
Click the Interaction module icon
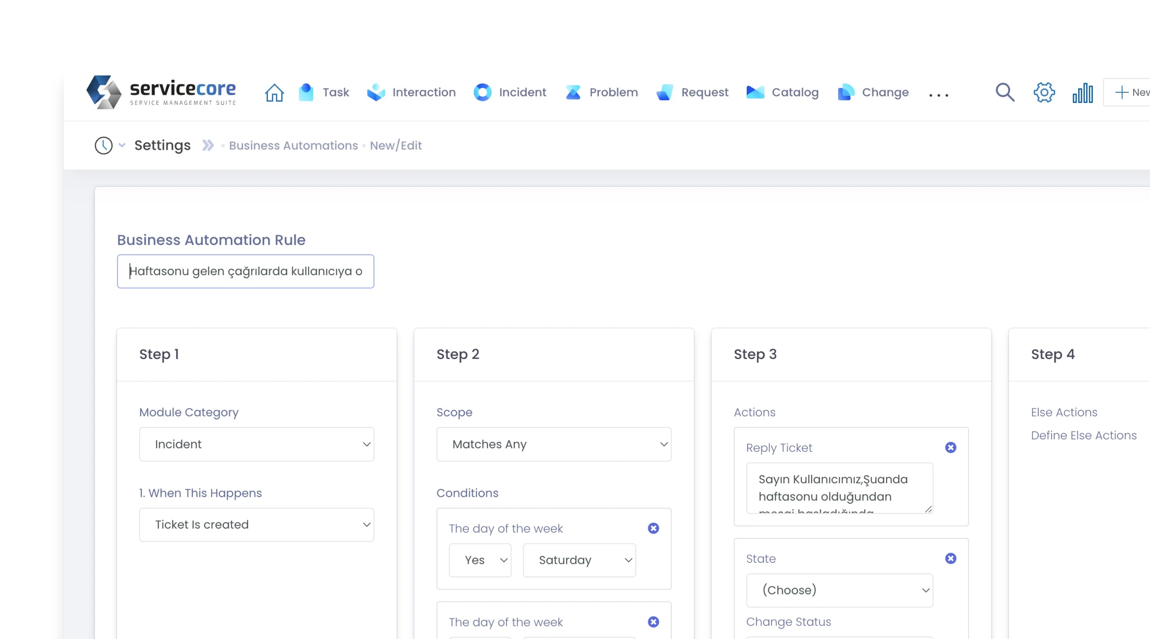(x=376, y=92)
